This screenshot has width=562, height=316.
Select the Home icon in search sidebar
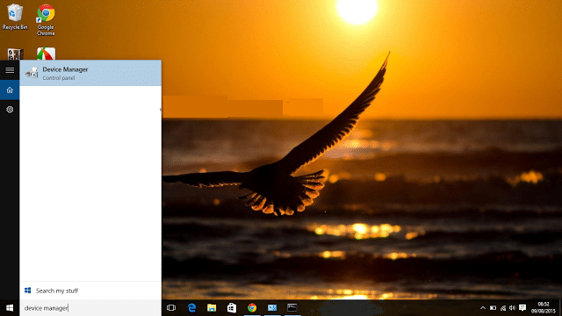[x=10, y=90]
